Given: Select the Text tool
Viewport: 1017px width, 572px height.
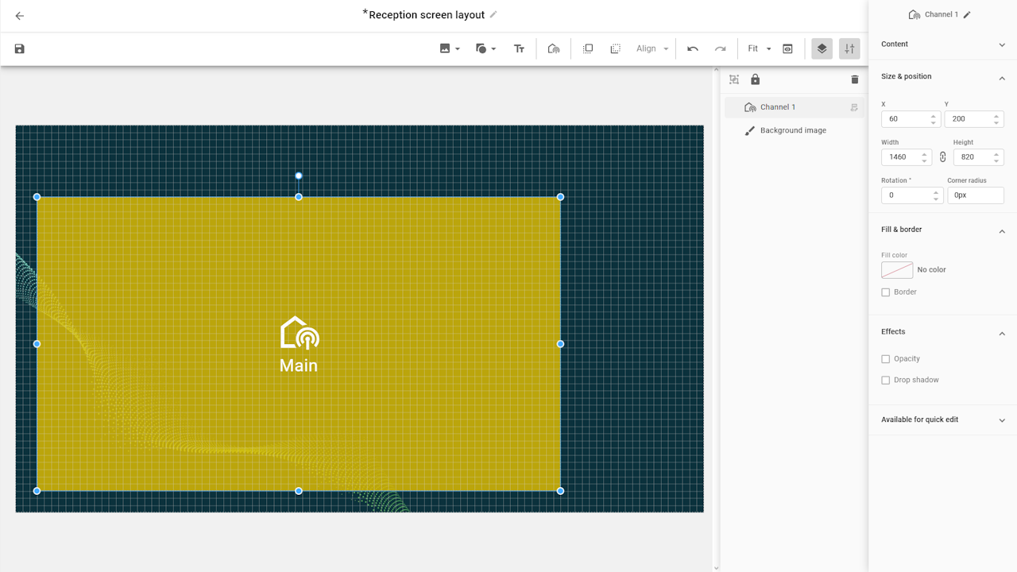Looking at the screenshot, I should pos(519,49).
